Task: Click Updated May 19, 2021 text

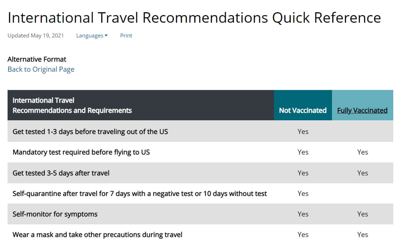Action: 36,36
